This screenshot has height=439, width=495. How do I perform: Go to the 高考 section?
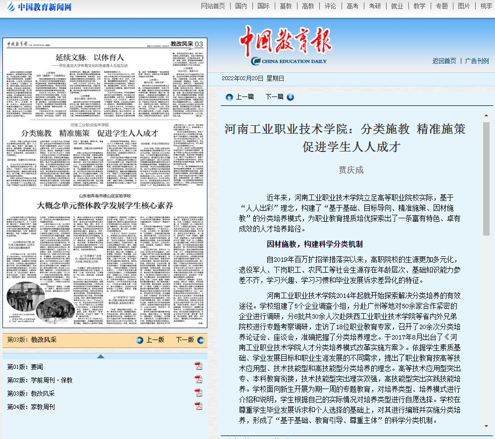[352, 6]
